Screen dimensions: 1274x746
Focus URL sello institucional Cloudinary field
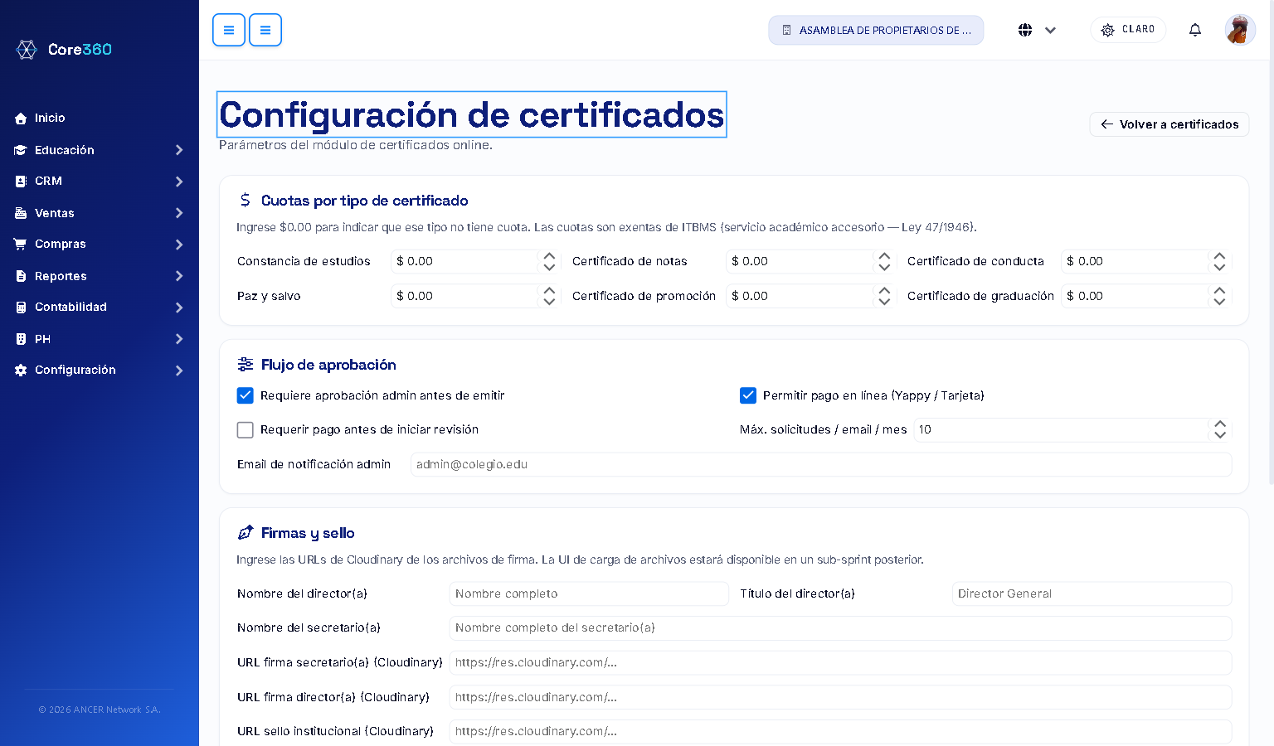(840, 731)
